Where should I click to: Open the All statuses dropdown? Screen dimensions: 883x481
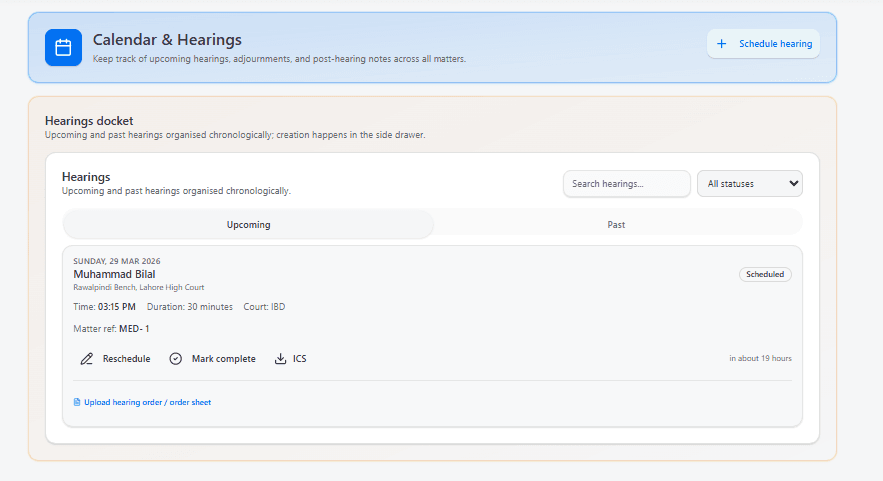[x=748, y=184]
